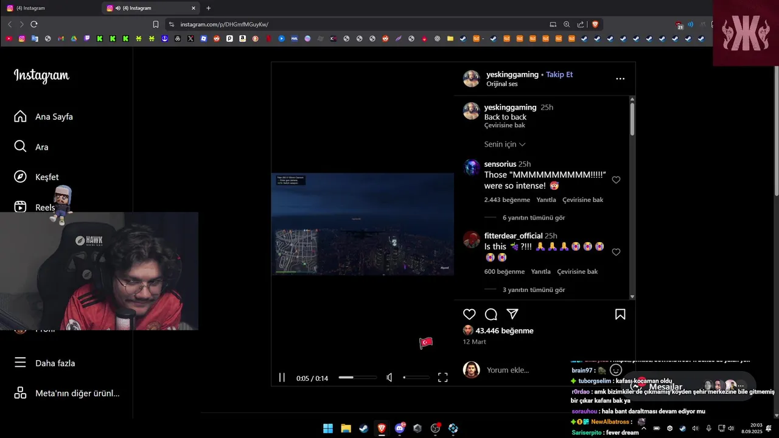
Task: Like the sensorius comment
Action: coord(616,180)
